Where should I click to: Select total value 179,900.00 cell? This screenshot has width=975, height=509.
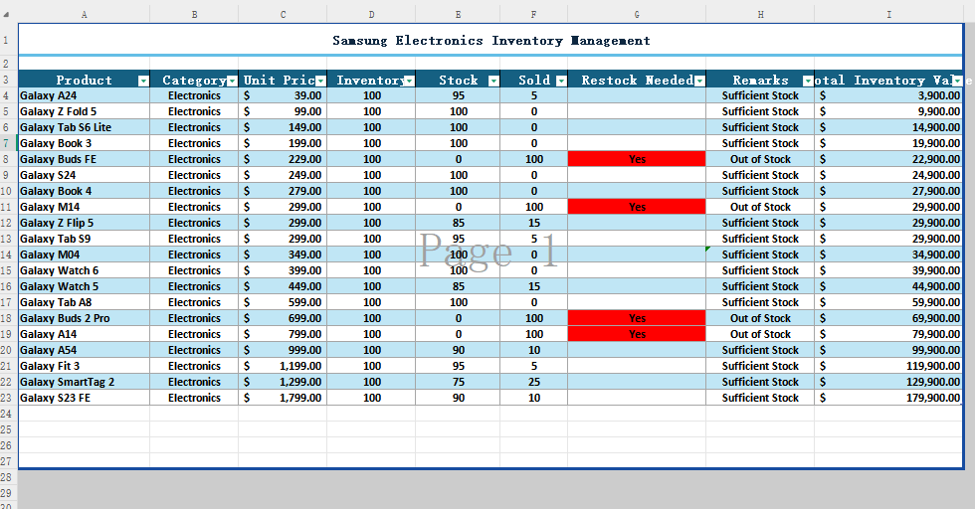point(888,399)
